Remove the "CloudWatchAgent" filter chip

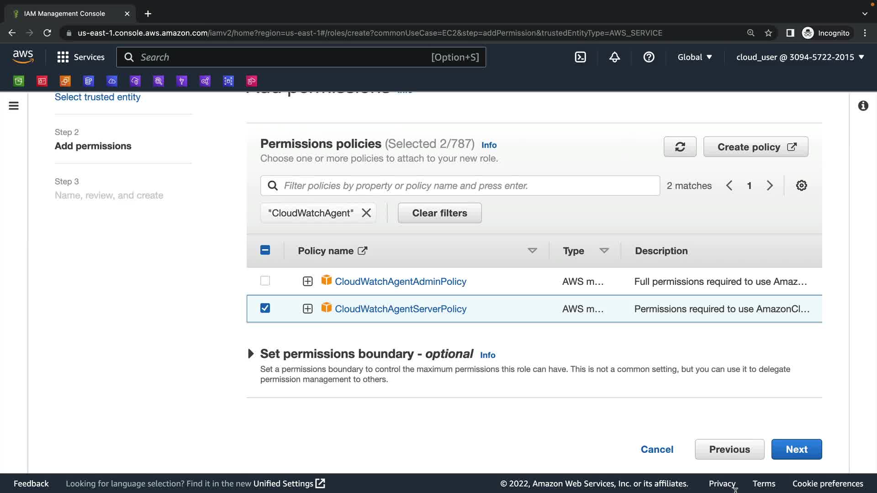366,213
